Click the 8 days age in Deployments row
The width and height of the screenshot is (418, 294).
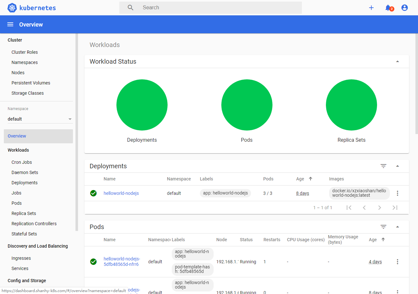(x=303, y=193)
